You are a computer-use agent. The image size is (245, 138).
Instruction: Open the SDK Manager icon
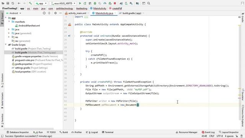131,3
